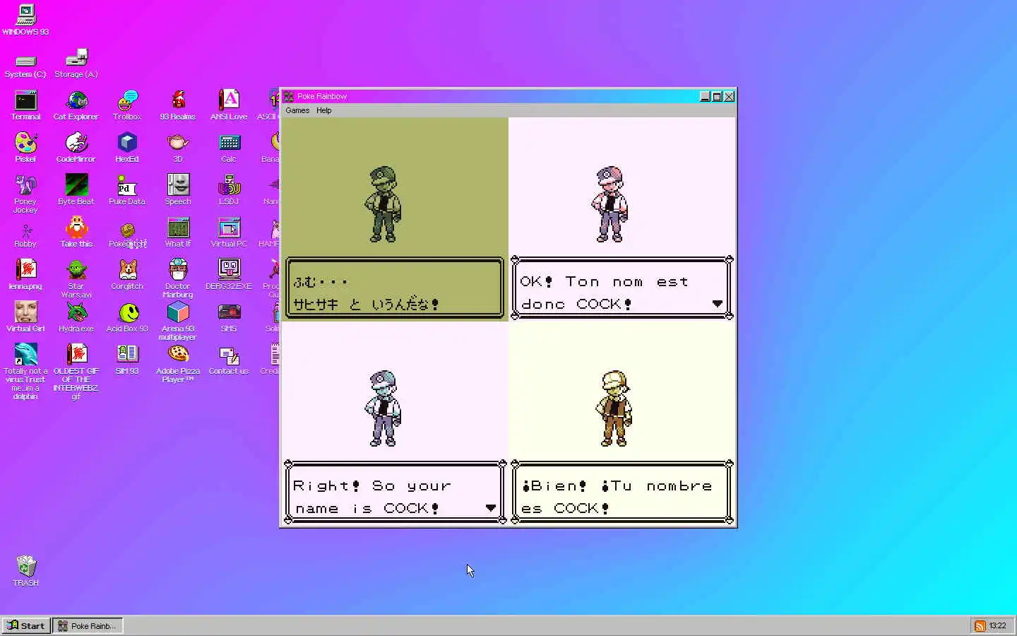Open the Games menu in Poke Rainbow
Viewport: 1017px width, 636px height.
click(x=297, y=110)
